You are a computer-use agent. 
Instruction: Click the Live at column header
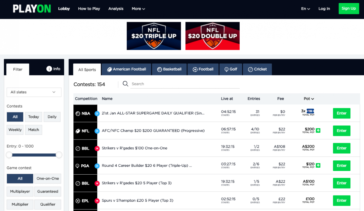(227, 99)
